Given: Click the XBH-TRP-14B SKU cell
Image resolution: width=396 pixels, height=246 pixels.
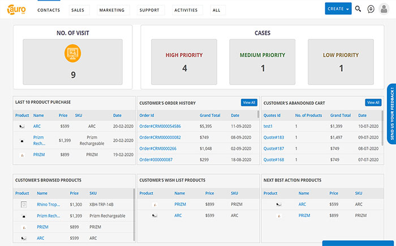Looking at the screenshot, I should tap(101, 205).
